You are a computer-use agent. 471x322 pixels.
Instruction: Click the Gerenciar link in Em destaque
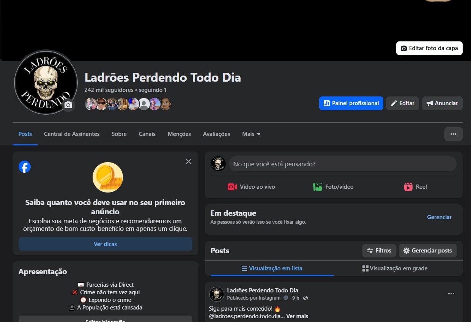point(439,217)
